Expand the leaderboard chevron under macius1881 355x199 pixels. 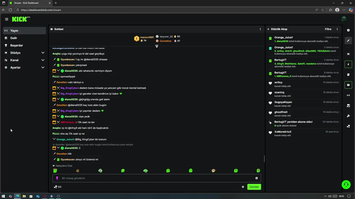(x=157, y=46)
